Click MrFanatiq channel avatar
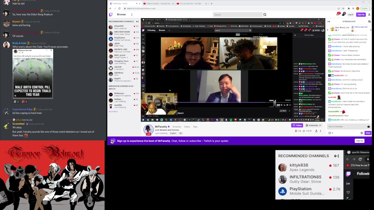The width and height of the screenshot is (374, 210). 148,129
